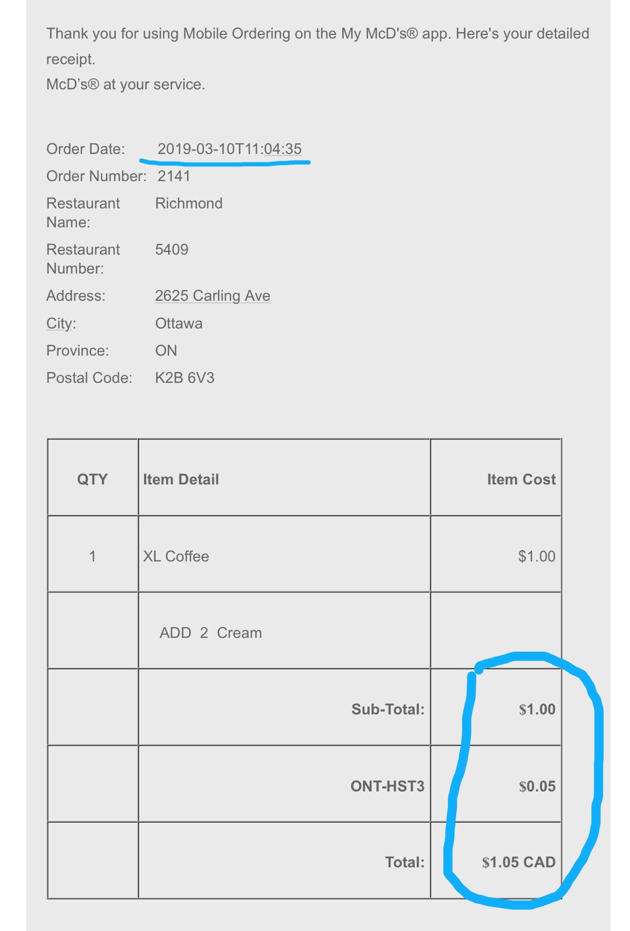Click the ONT-HST3 tax amount $0.05
Screen dimensions: 630x931
click(537, 786)
